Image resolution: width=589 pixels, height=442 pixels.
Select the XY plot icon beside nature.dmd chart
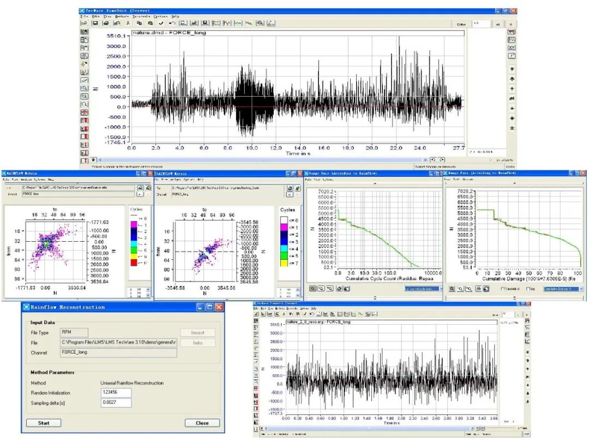(512, 47)
